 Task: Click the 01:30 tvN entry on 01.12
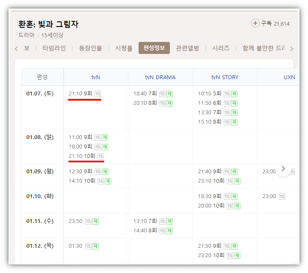(x=84, y=246)
